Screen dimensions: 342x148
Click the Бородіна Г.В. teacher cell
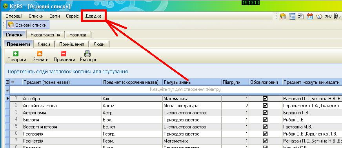312,113
